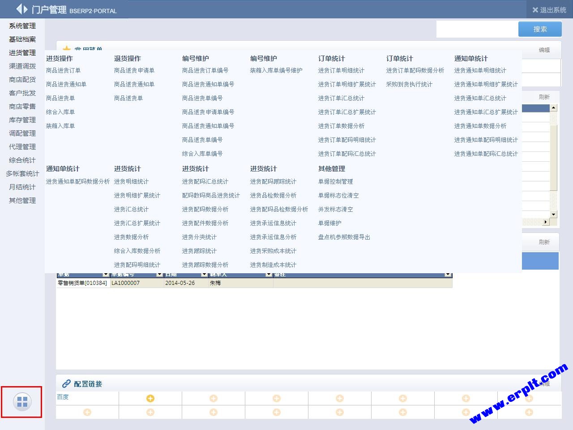Viewport: 573px width, 430px height.
Task: Open the 进货制造成本统计 link
Action: click(x=274, y=265)
